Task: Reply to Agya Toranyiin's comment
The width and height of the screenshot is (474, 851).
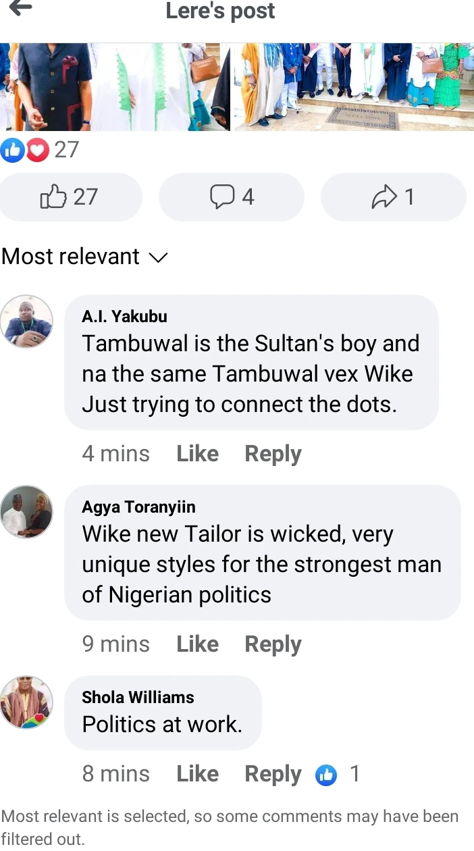Action: click(273, 644)
